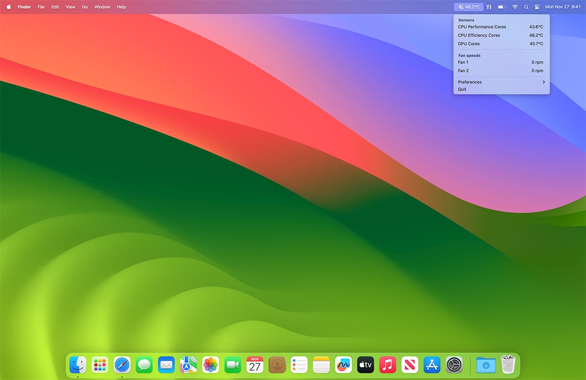Open the Downloads stack in the Dock
Viewport: 586px width, 380px height.
pyautogui.click(x=485, y=365)
